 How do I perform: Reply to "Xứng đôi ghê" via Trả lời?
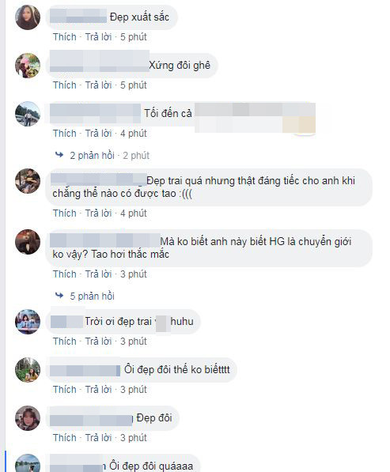click(x=98, y=85)
